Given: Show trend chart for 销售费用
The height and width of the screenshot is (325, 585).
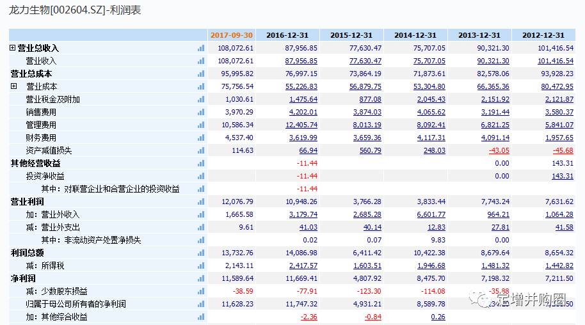Looking at the screenshot, I should [x=201, y=112].
